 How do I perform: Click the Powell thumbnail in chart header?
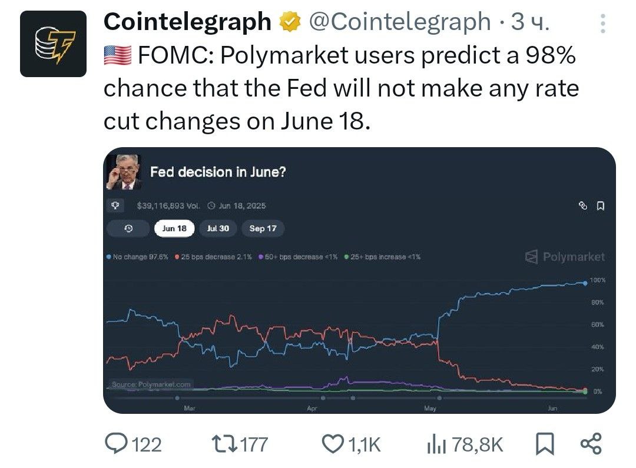coord(124,172)
